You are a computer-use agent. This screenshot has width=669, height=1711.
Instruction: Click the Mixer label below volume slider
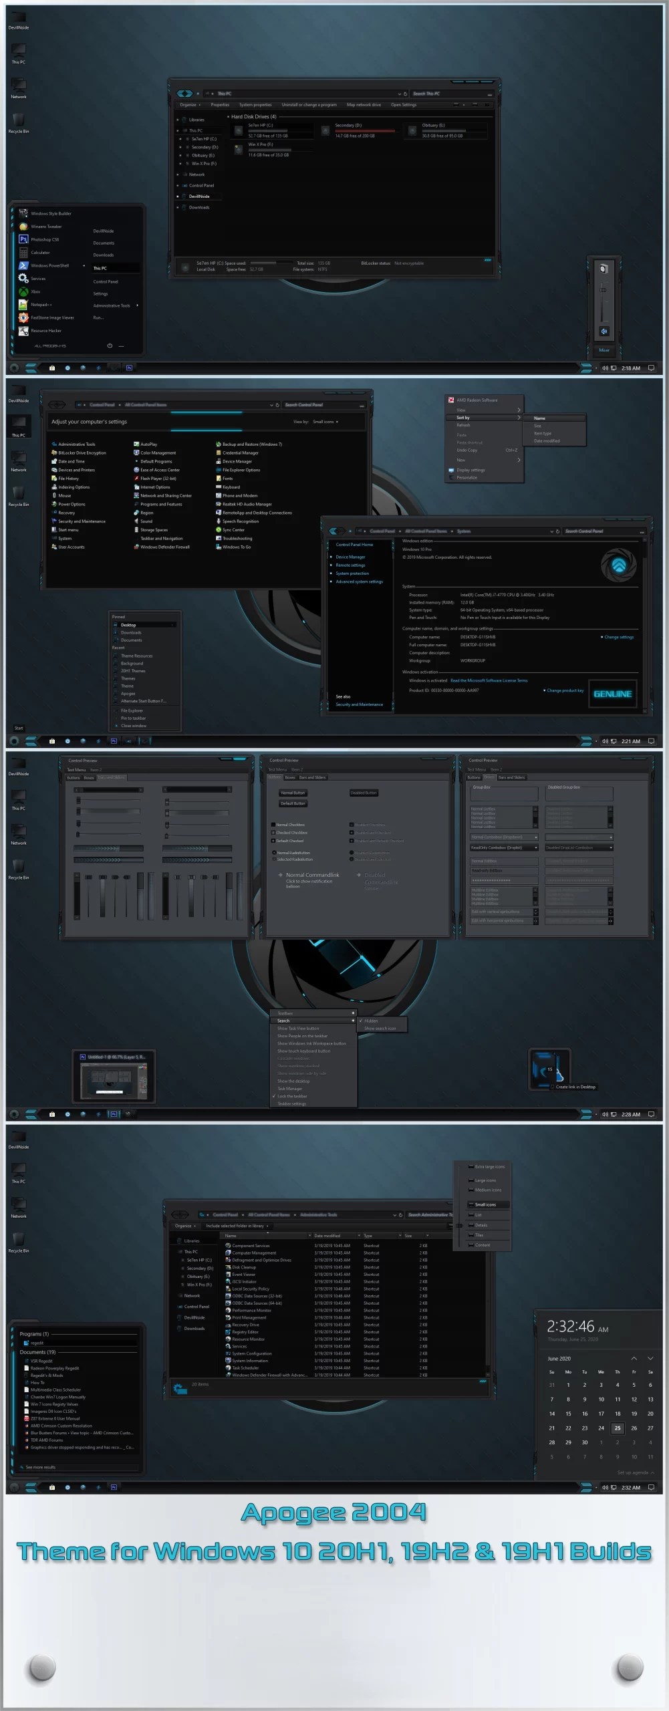pyautogui.click(x=604, y=350)
